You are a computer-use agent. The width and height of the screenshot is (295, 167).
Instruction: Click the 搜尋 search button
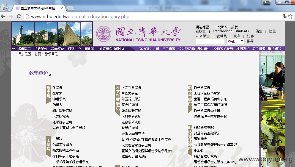tap(250, 41)
